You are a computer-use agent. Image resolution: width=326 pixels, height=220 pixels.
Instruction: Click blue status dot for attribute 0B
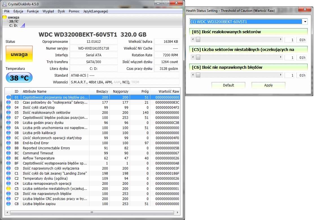[x=8, y=133]
